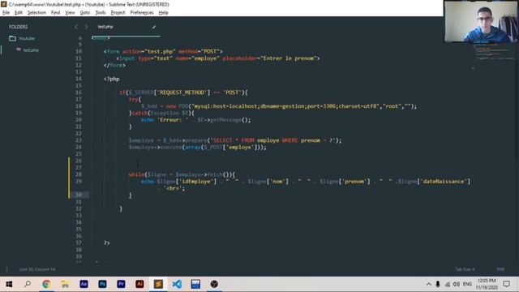Open OBS Studio from taskbar
Image resolution: width=519 pixels, height=292 pixels.
[x=214, y=284]
